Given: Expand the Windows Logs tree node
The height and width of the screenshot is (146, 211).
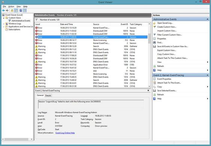Looking at the screenshot, I should coord(4,24).
